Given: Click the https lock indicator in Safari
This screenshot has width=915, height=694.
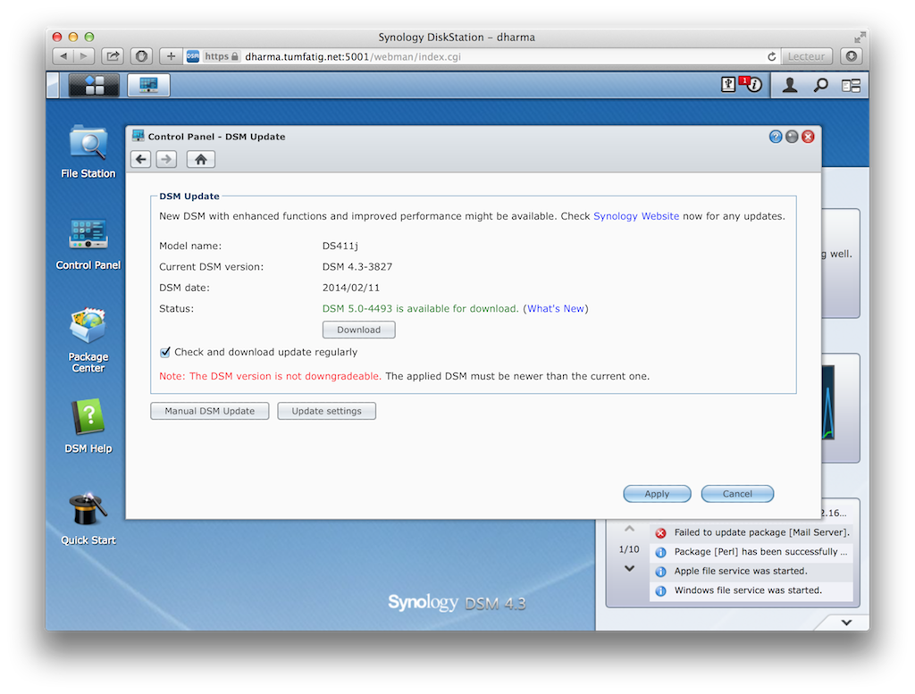Looking at the screenshot, I should click(222, 56).
